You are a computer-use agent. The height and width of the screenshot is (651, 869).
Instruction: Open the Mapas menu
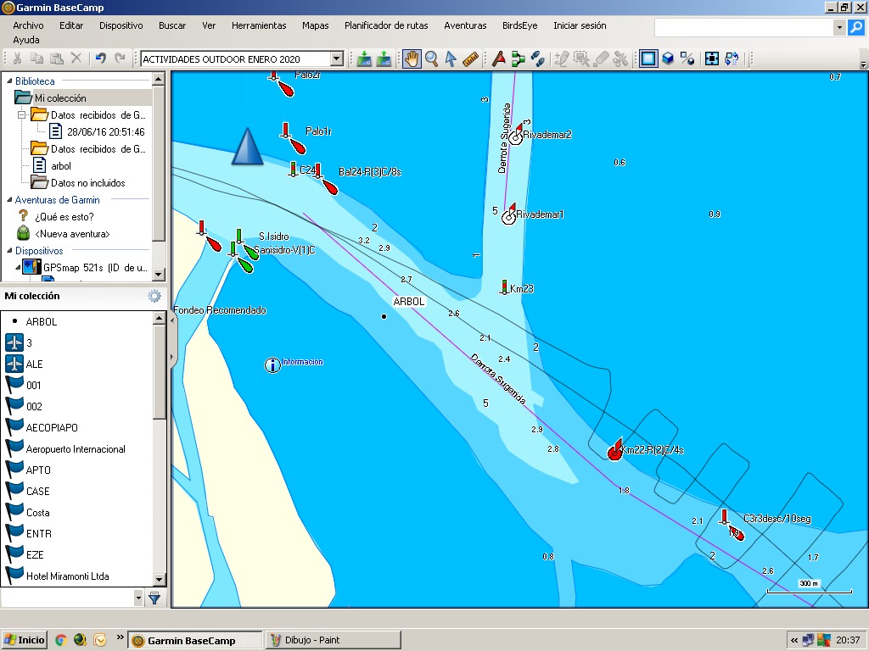point(316,25)
